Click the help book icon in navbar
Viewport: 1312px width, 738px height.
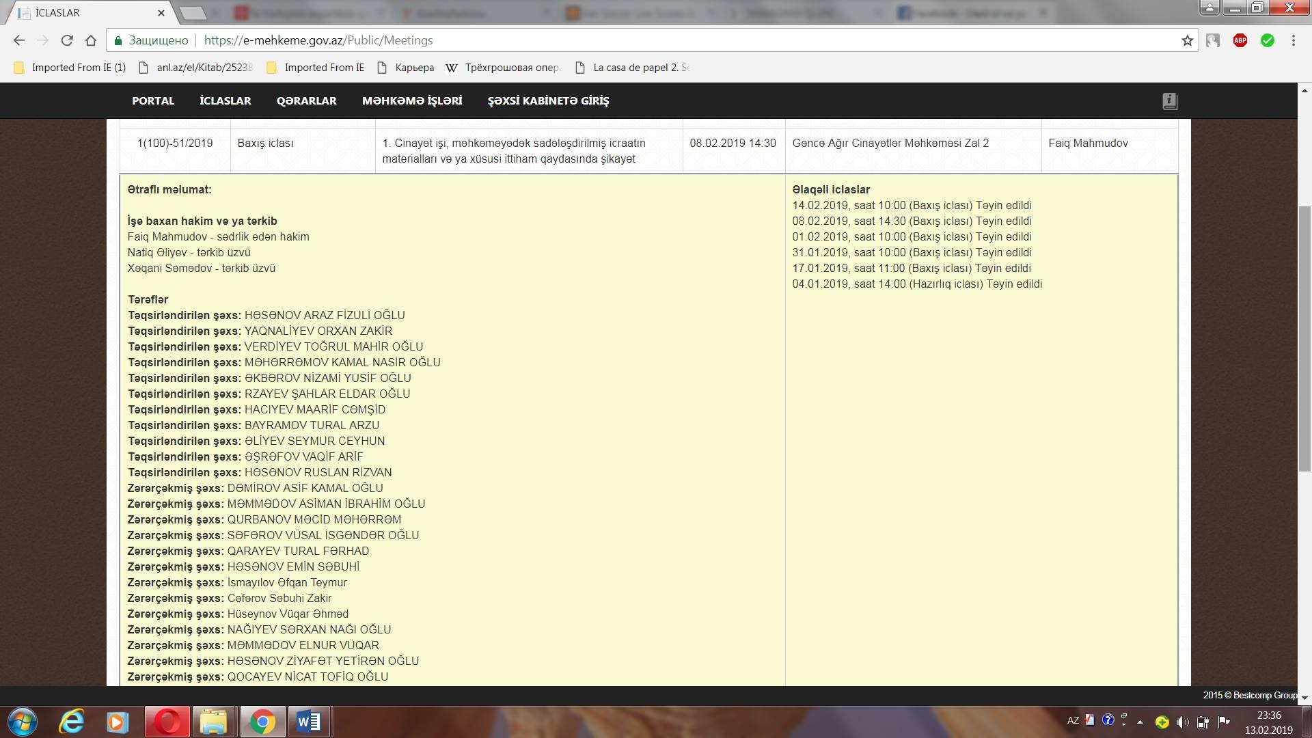(x=1170, y=101)
